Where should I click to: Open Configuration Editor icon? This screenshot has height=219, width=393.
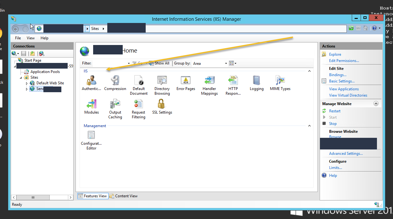tap(91, 136)
